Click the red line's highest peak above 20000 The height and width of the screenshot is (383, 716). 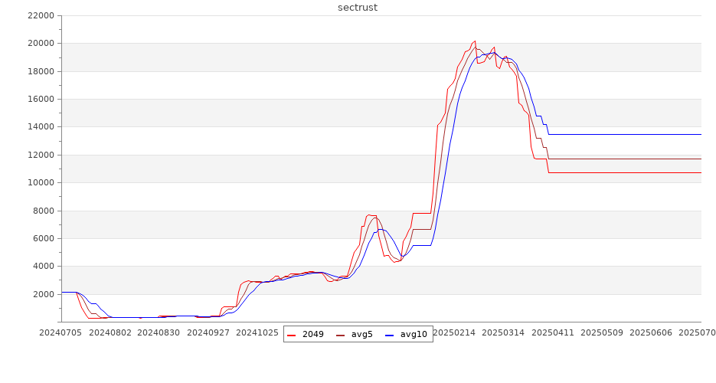tap(476, 41)
